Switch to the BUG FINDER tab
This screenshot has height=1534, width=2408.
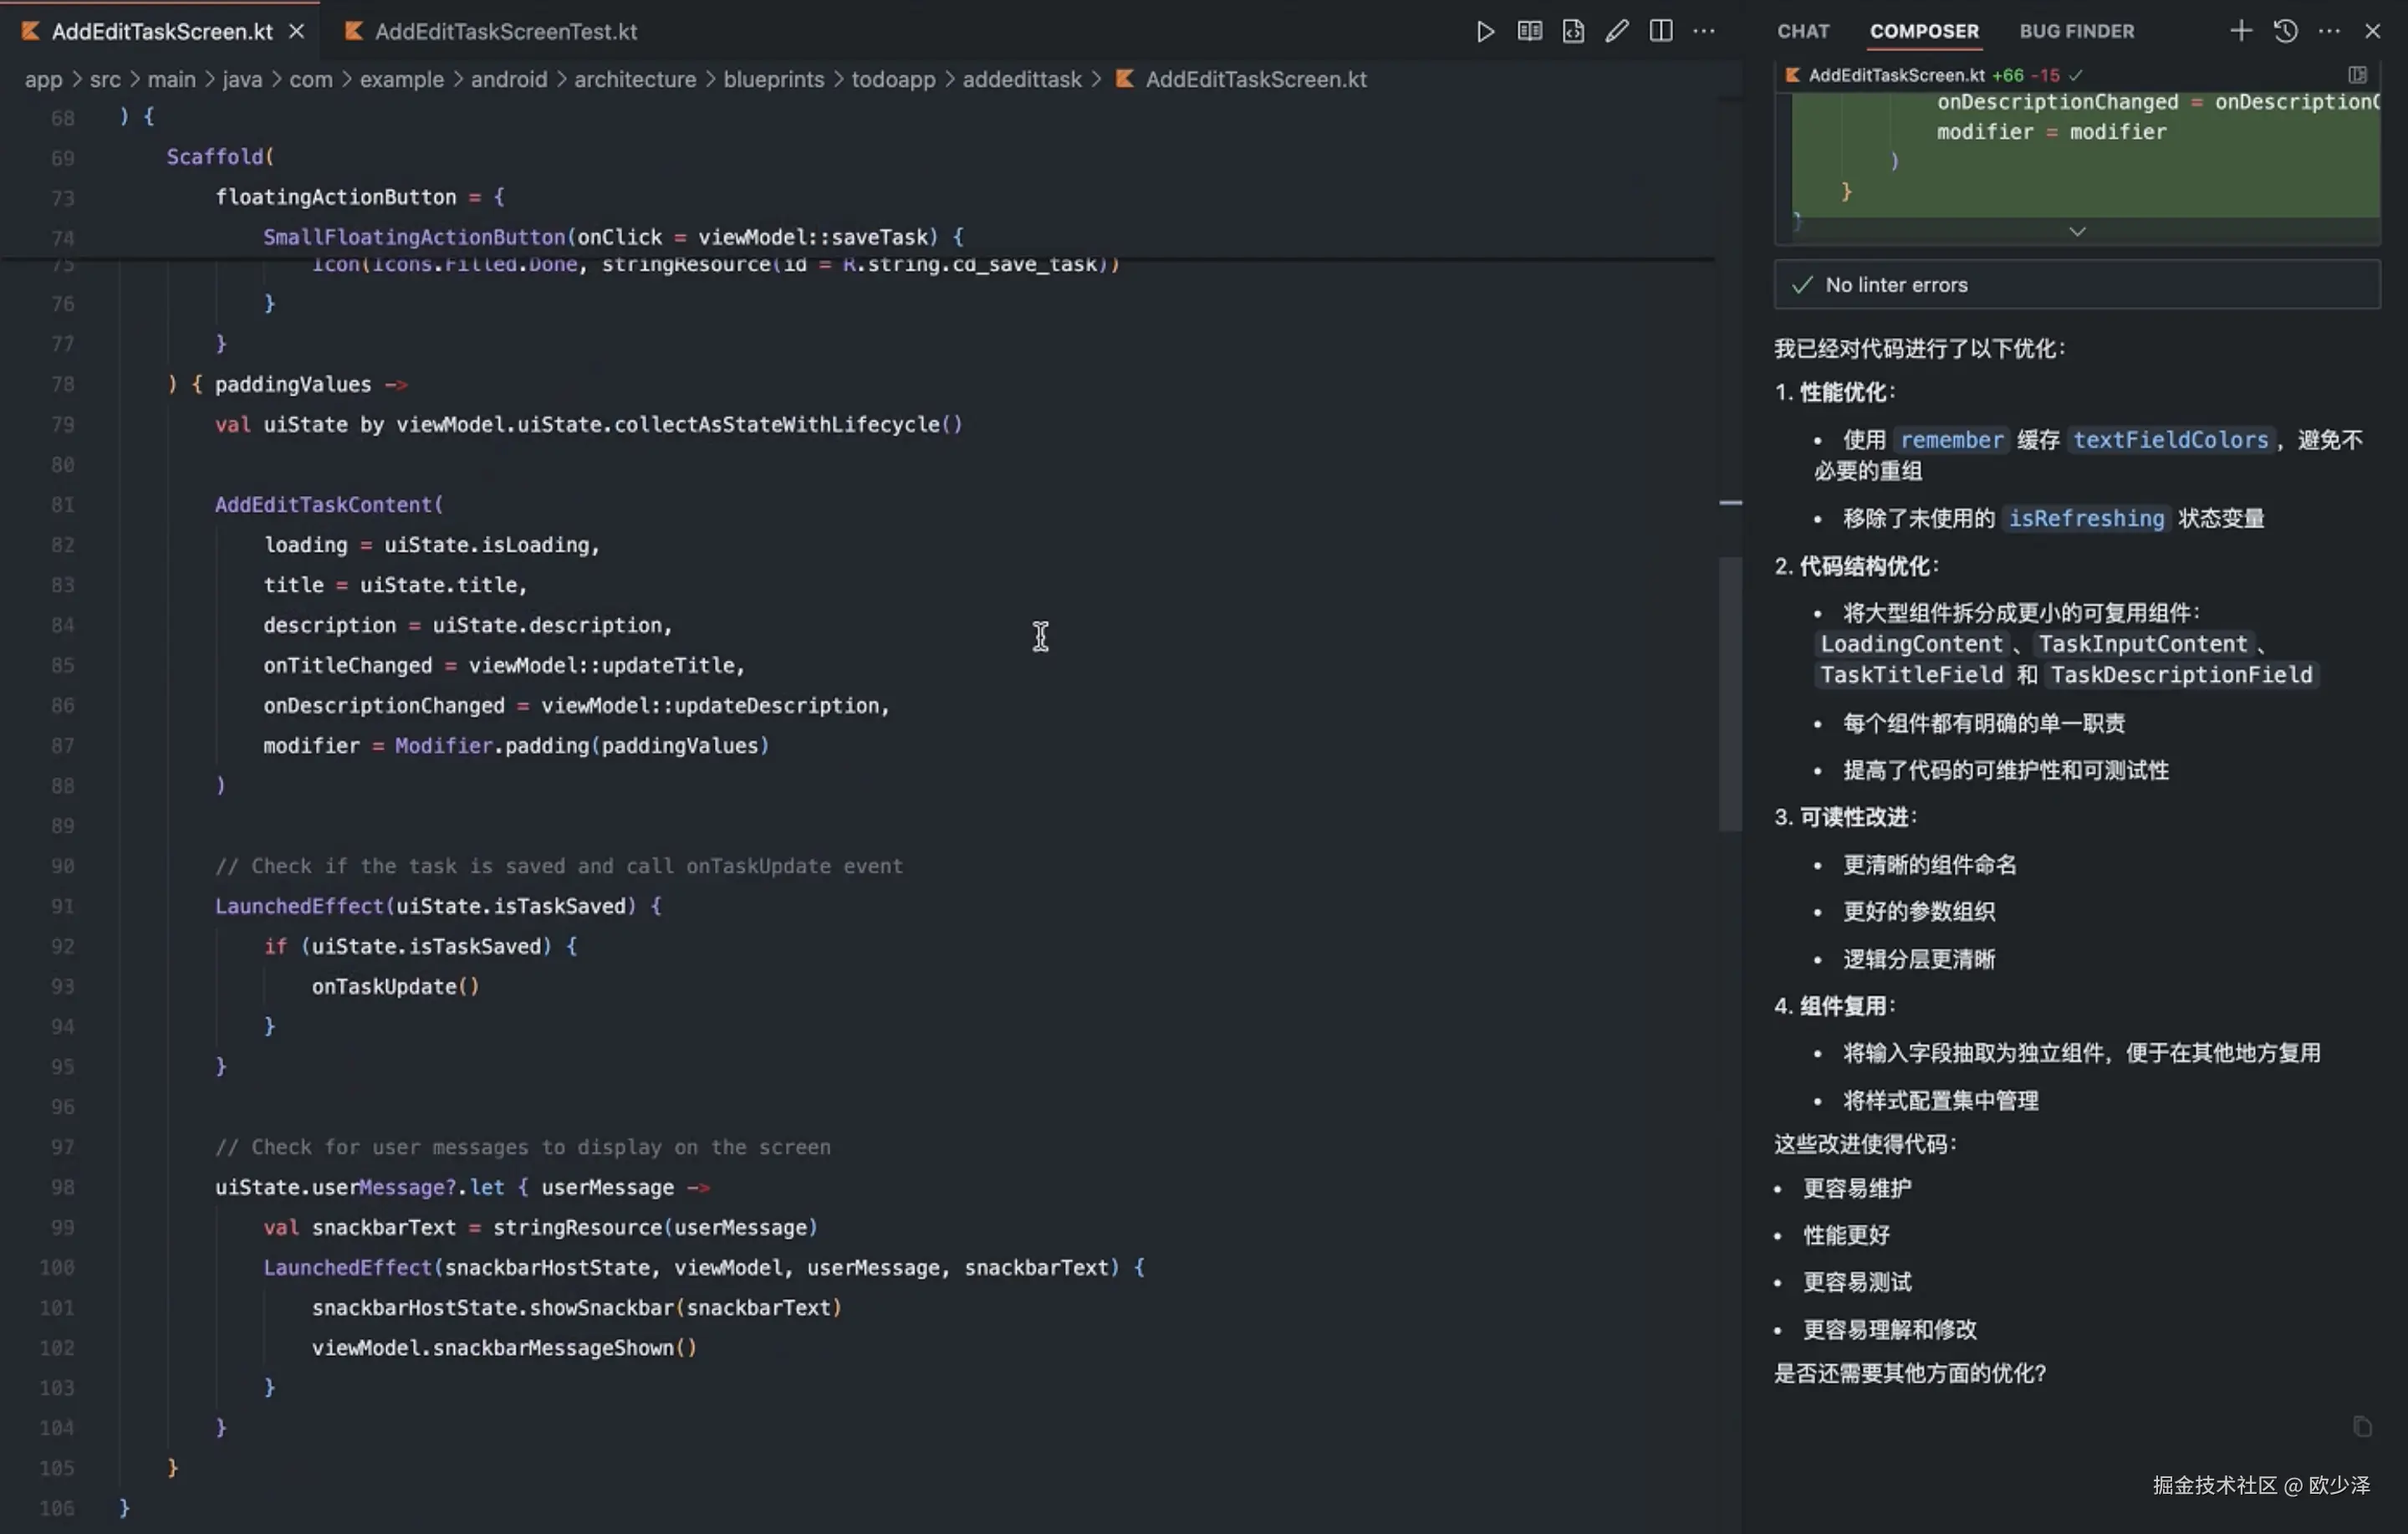click(2076, 31)
